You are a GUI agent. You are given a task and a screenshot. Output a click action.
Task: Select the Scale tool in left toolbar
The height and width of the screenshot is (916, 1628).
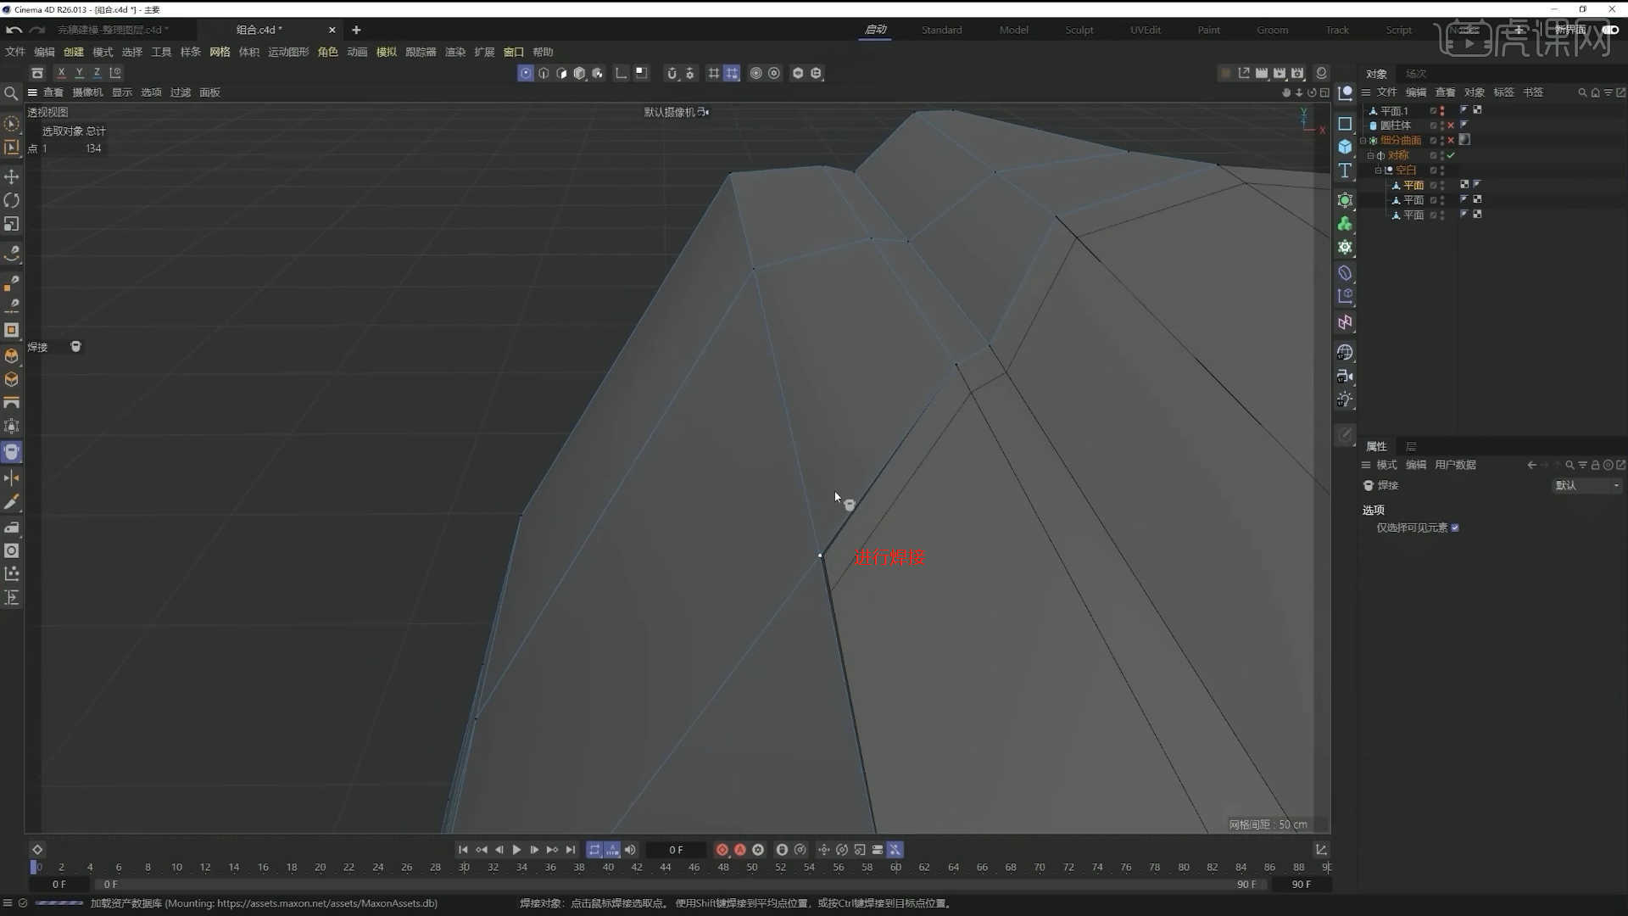[12, 224]
